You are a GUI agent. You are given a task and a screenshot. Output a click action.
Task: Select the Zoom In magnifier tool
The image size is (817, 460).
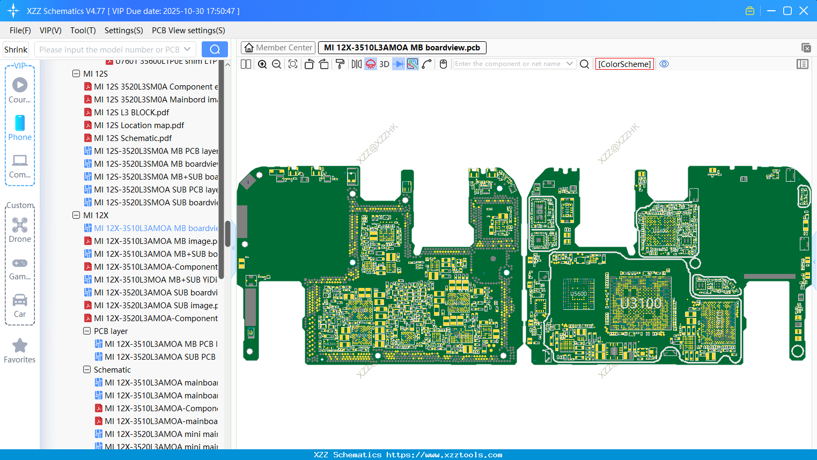pos(262,64)
